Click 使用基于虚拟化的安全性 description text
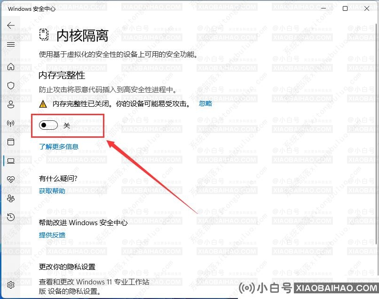The height and width of the screenshot is (299, 379). pyautogui.click(x=118, y=55)
